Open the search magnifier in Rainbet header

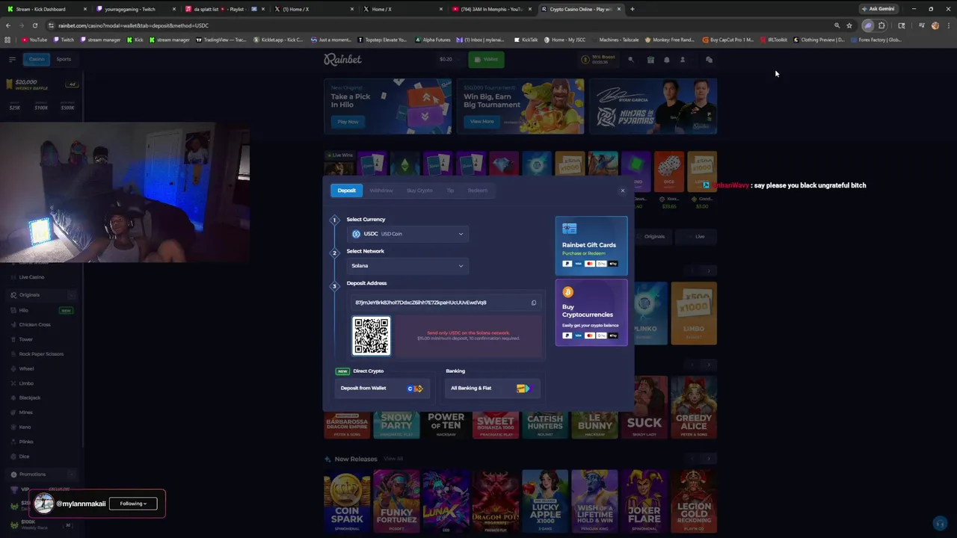click(630, 60)
